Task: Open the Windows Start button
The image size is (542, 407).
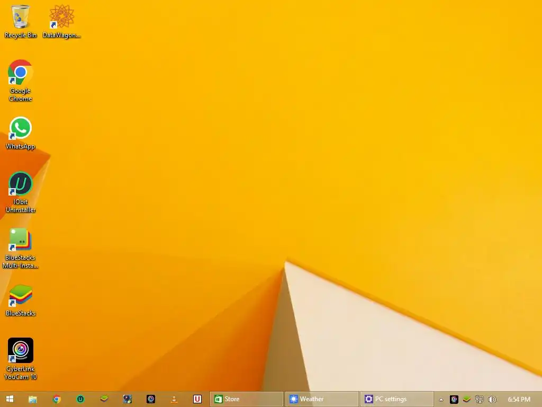Action: (x=10, y=399)
